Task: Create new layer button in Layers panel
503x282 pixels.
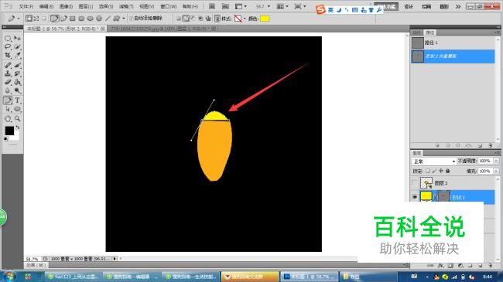Action: (481, 265)
